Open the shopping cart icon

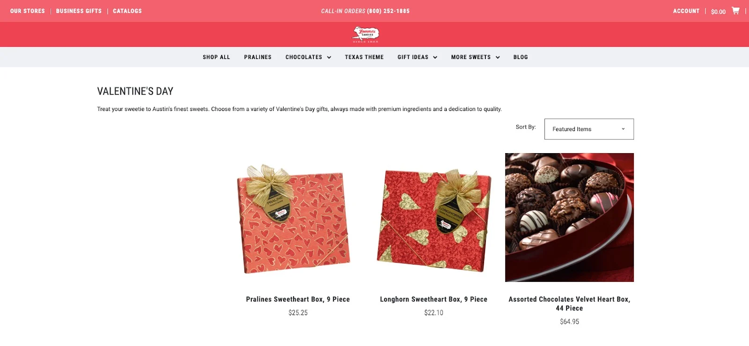point(735,10)
